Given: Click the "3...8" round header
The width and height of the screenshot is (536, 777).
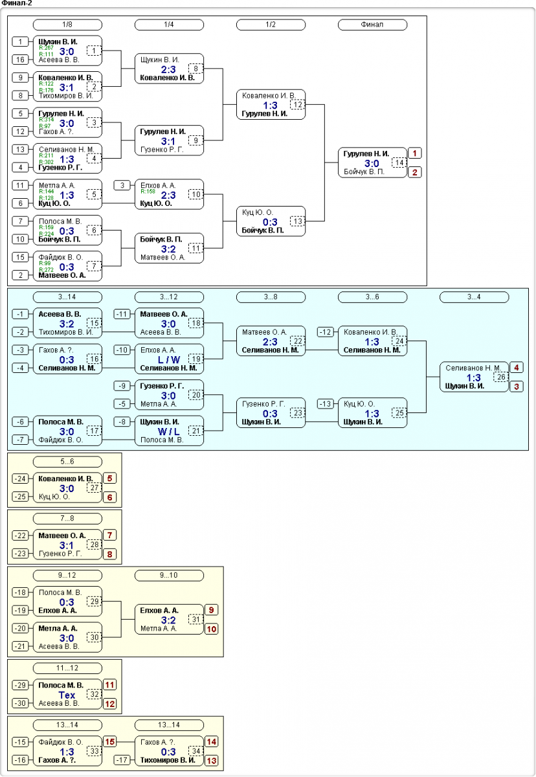Looking at the screenshot, I should pos(271,297).
